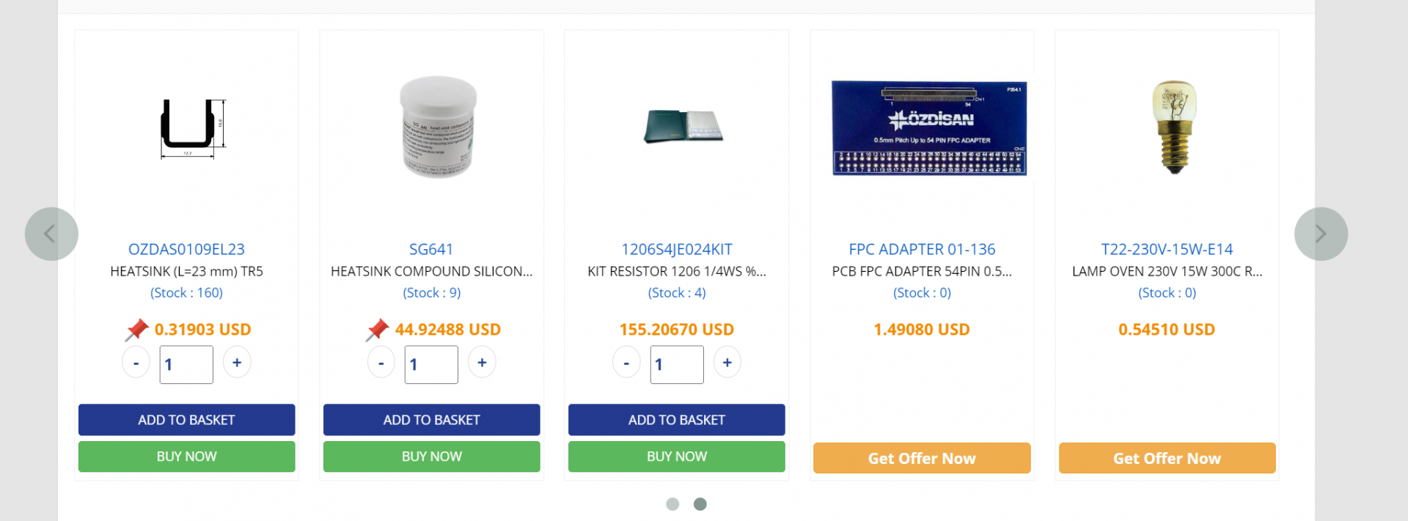Image resolution: width=1408 pixels, height=521 pixels.
Task: Select second carousel page dot
Action: click(700, 504)
